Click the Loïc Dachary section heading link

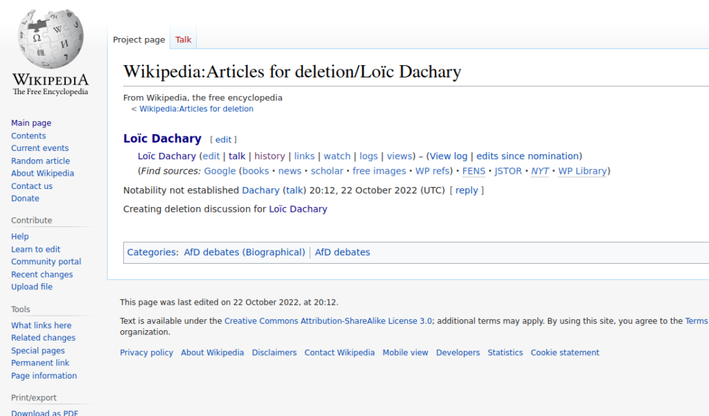pyautogui.click(x=162, y=138)
